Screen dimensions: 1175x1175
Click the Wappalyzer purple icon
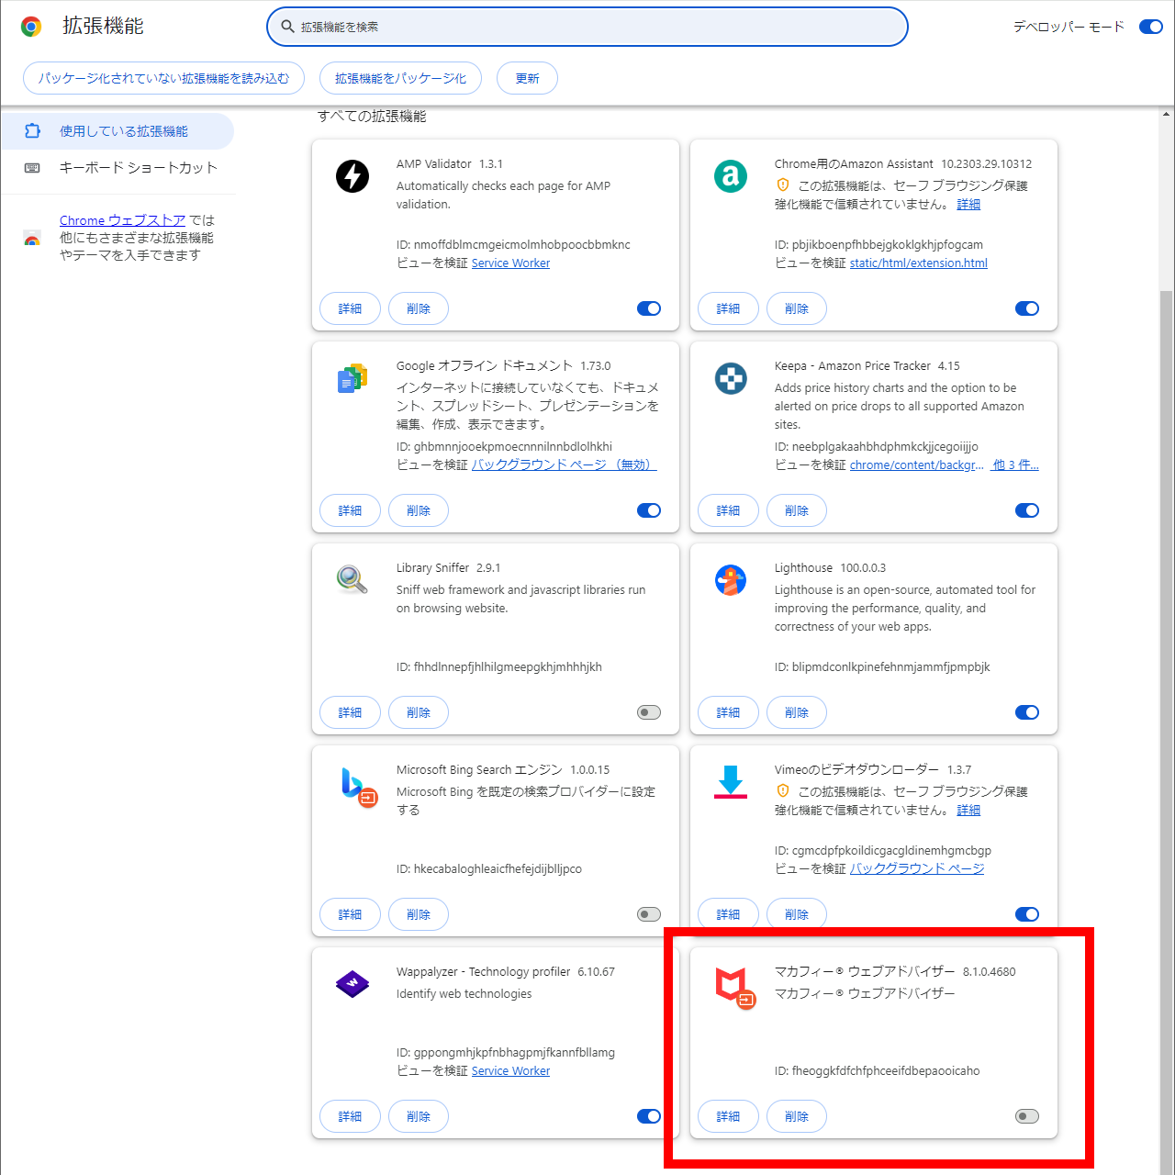click(352, 984)
